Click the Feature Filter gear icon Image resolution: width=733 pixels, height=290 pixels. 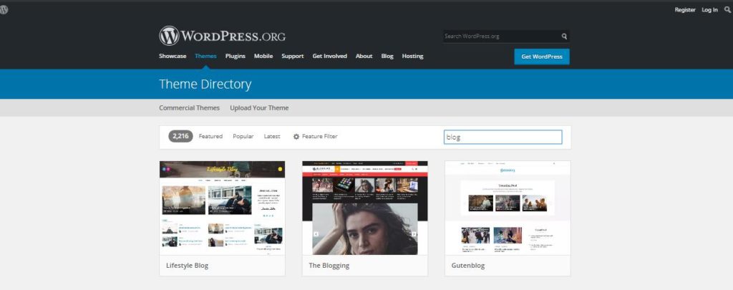(x=296, y=137)
